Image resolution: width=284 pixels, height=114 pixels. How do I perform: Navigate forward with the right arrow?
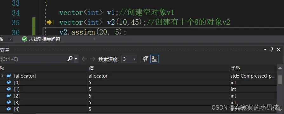92,59
